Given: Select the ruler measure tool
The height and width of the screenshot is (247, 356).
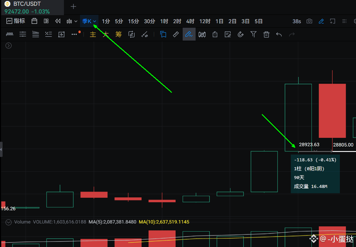Looking at the screenshot, I should click(176, 34).
